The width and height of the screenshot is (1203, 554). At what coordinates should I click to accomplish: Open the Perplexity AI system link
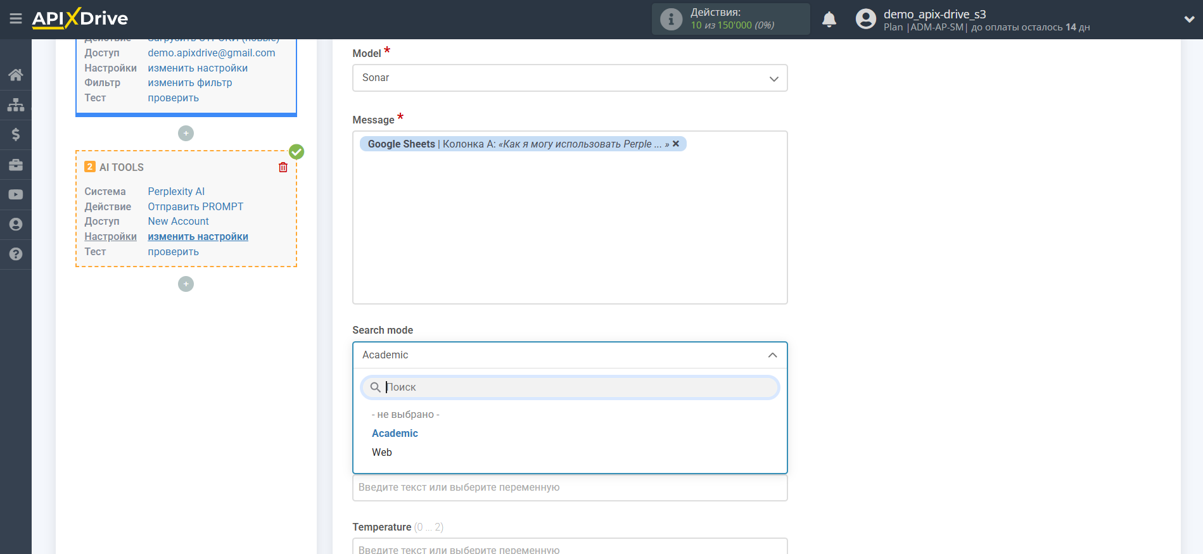pyautogui.click(x=176, y=191)
